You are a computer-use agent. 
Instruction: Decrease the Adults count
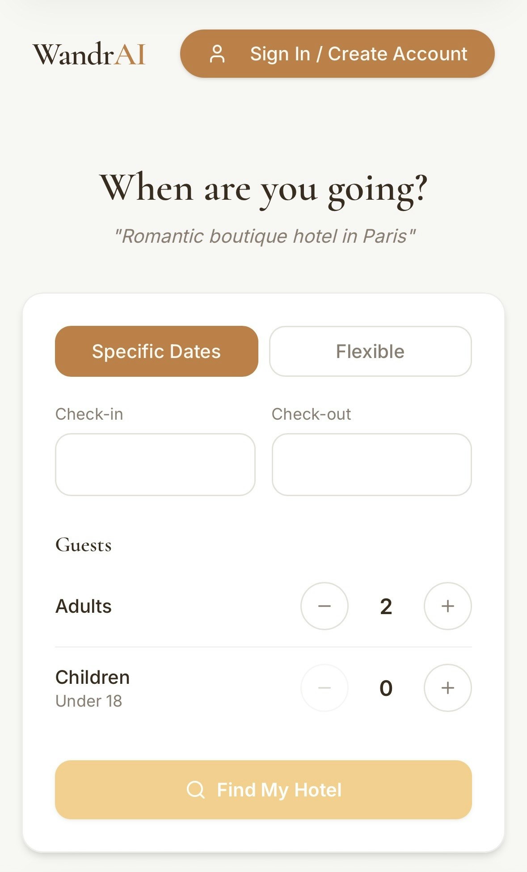324,606
